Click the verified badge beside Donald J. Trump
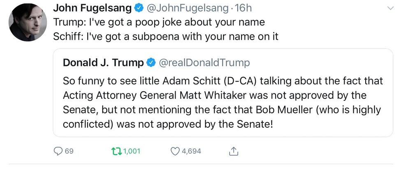 coord(151,63)
